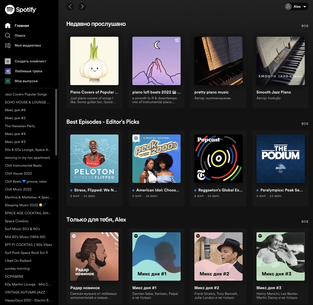Image resolution: width=313 pixels, height=305 pixels.
Task: Show all Только для тебя items
Action: tap(305, 221)
